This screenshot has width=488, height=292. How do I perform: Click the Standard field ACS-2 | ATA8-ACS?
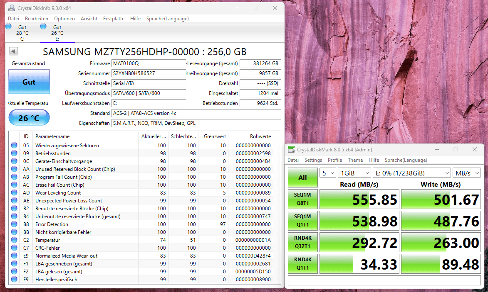[196, 113]
